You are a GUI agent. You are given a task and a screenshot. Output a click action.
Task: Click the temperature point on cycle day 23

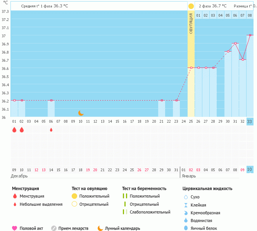click(x=176, y=101)
